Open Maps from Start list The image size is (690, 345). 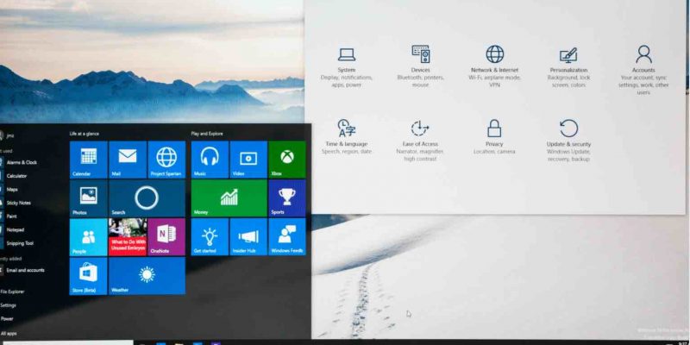coord(10,189)
